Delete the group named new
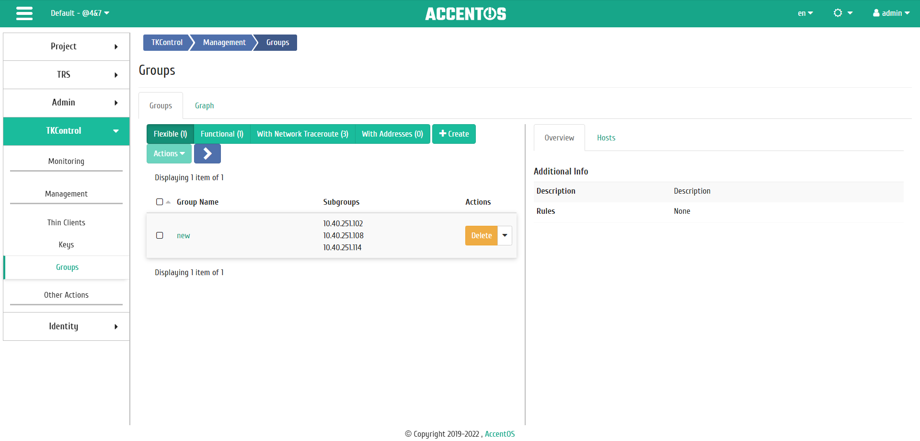 (482, 235)
